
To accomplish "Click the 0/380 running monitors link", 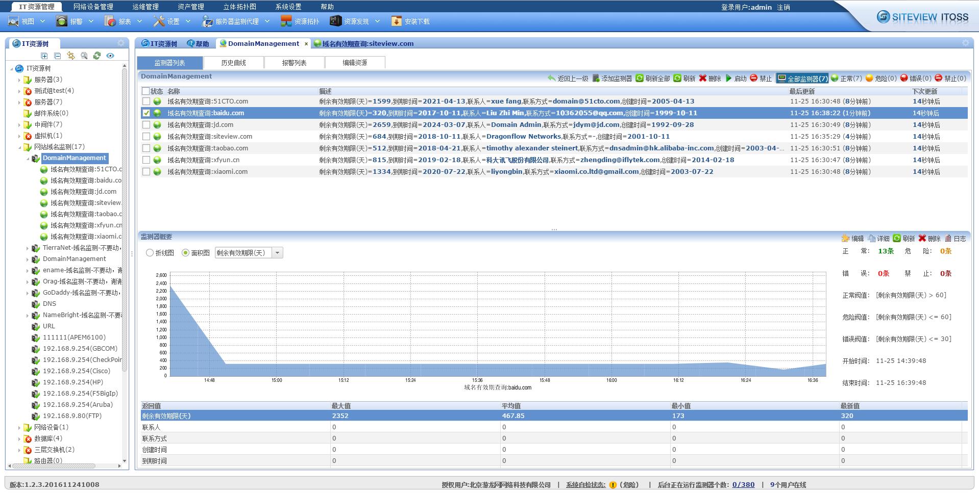I will 743,485.
